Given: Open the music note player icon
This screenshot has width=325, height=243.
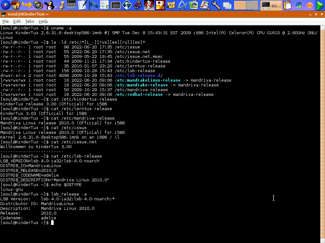Looking at the screenshot, I should click(x=127, y=5).
